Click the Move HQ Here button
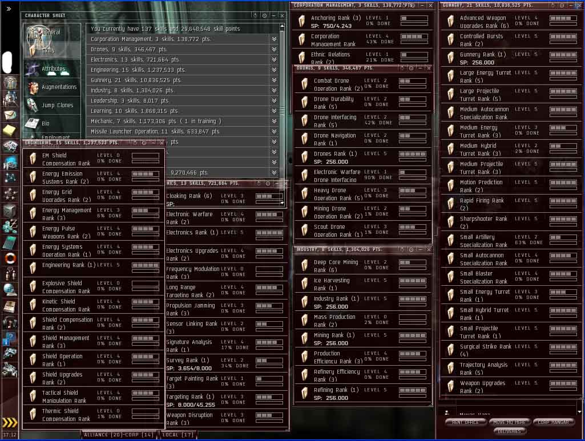 [509, 422]
